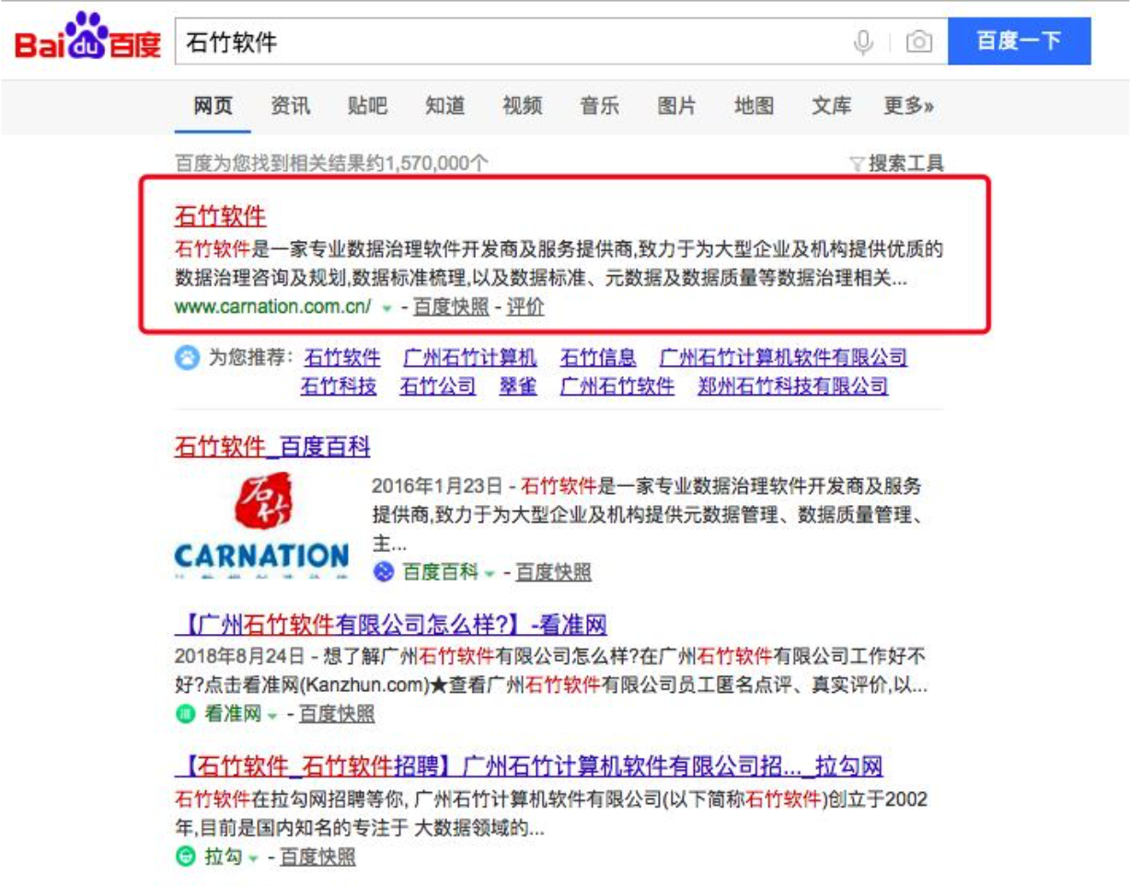Screen dimensions: 1130x886
Task: Open the 看准网 company review result
Action: [391, 626]
